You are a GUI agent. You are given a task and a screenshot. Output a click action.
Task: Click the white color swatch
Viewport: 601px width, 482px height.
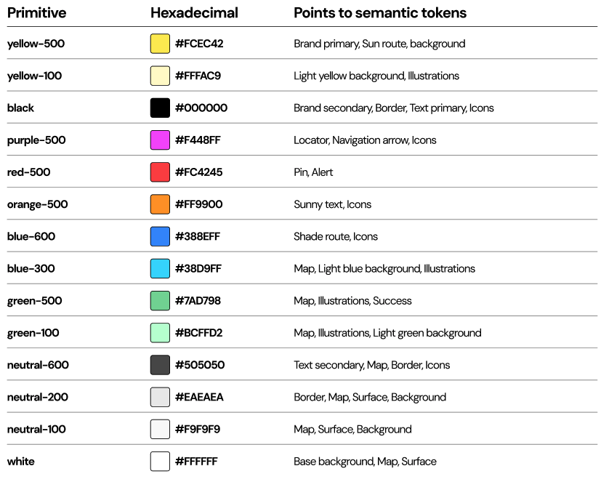pyautogui.click(x=160, y=462)
